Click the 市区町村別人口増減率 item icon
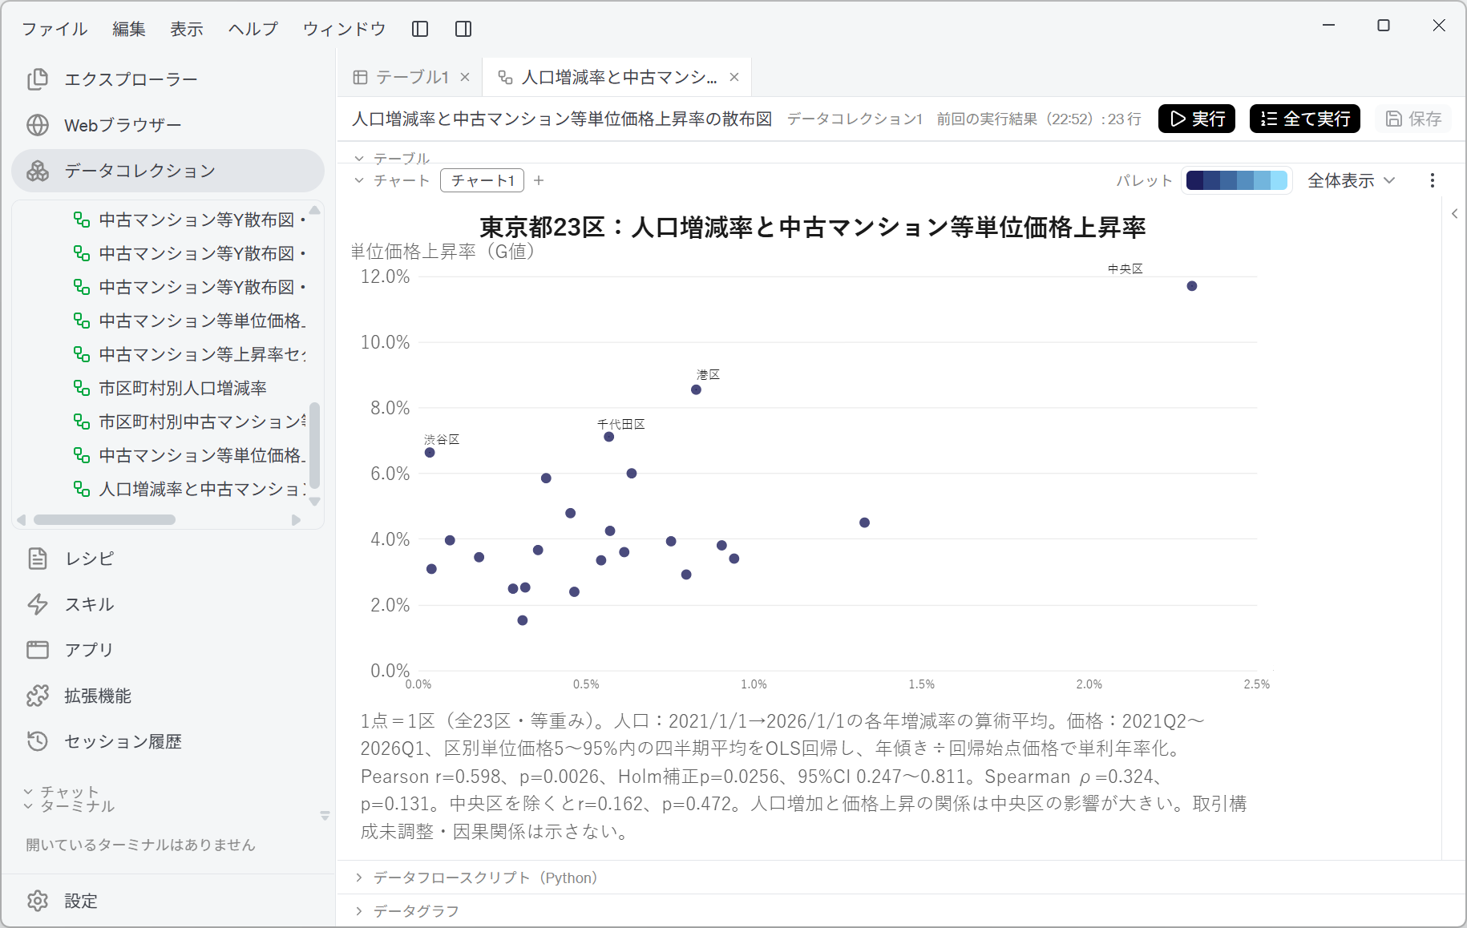This screenshot has width=1467, height=928. pyautogui.click(x=81, y=388)
